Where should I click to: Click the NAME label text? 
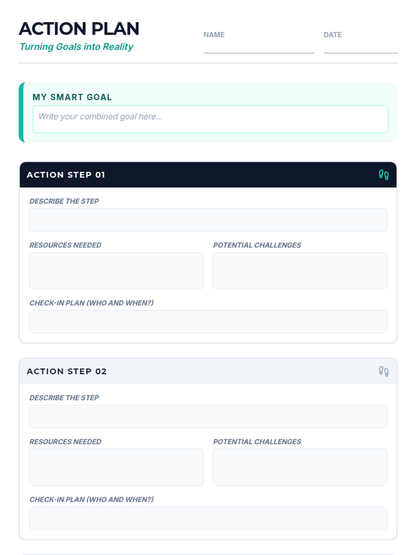pyautogui.click(x=214, y=35)
